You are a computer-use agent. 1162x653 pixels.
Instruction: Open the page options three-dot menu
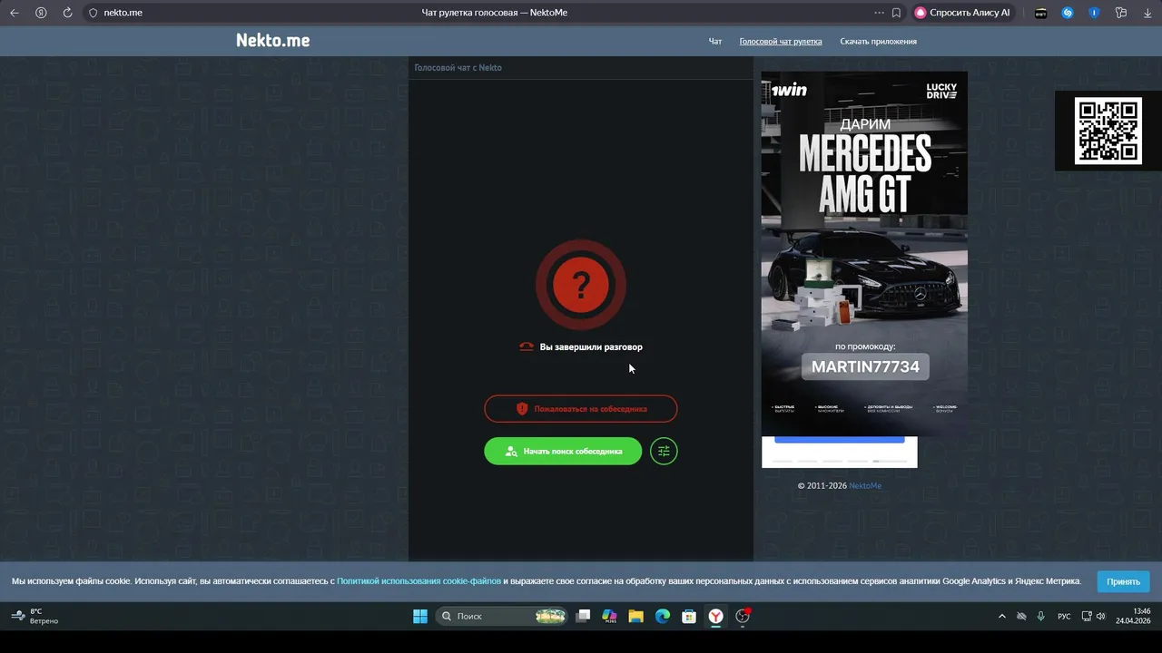pos(879,13)
